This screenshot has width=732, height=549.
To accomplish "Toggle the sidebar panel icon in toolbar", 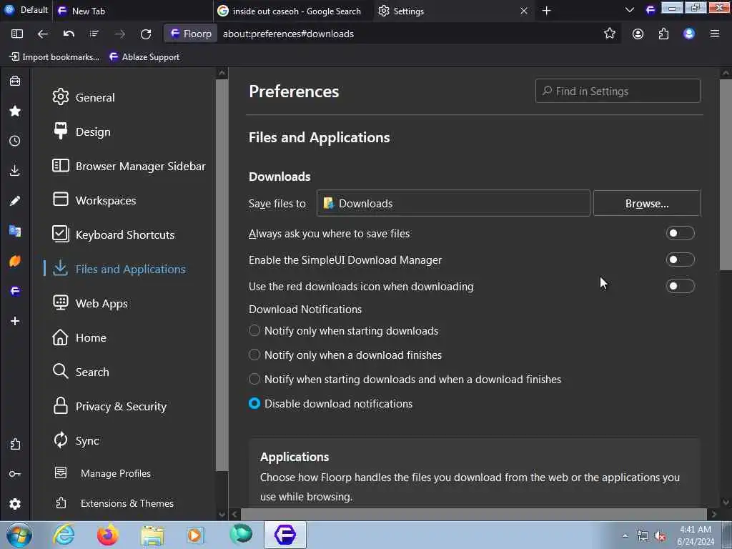I will pos(17,34).
